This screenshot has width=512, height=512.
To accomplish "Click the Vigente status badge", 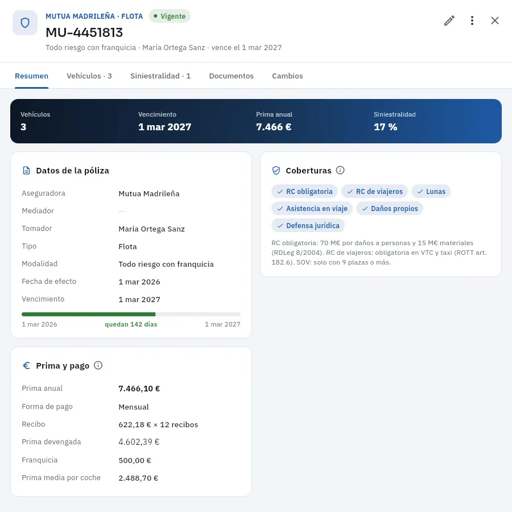I will (170, 16).
